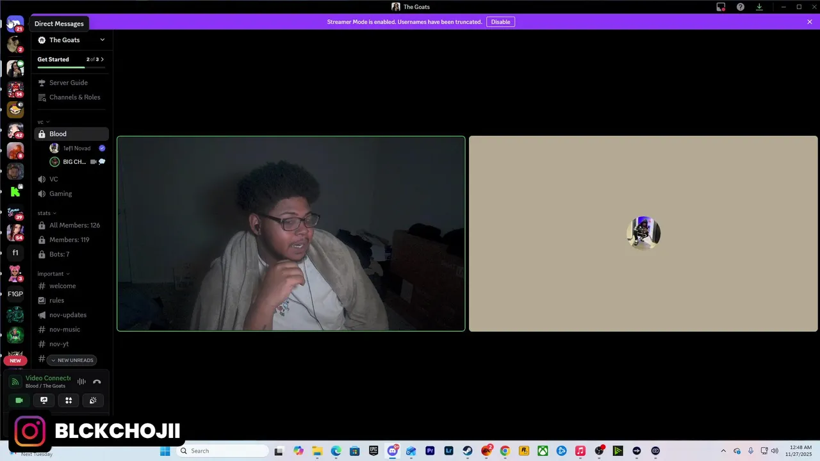Focus the avatar participant tile
Screen dimensions: 820x461
coord(643,234)
